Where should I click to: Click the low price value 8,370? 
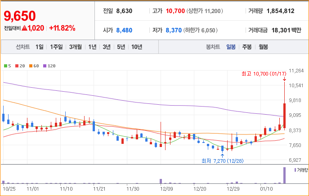tap(174, 30)
